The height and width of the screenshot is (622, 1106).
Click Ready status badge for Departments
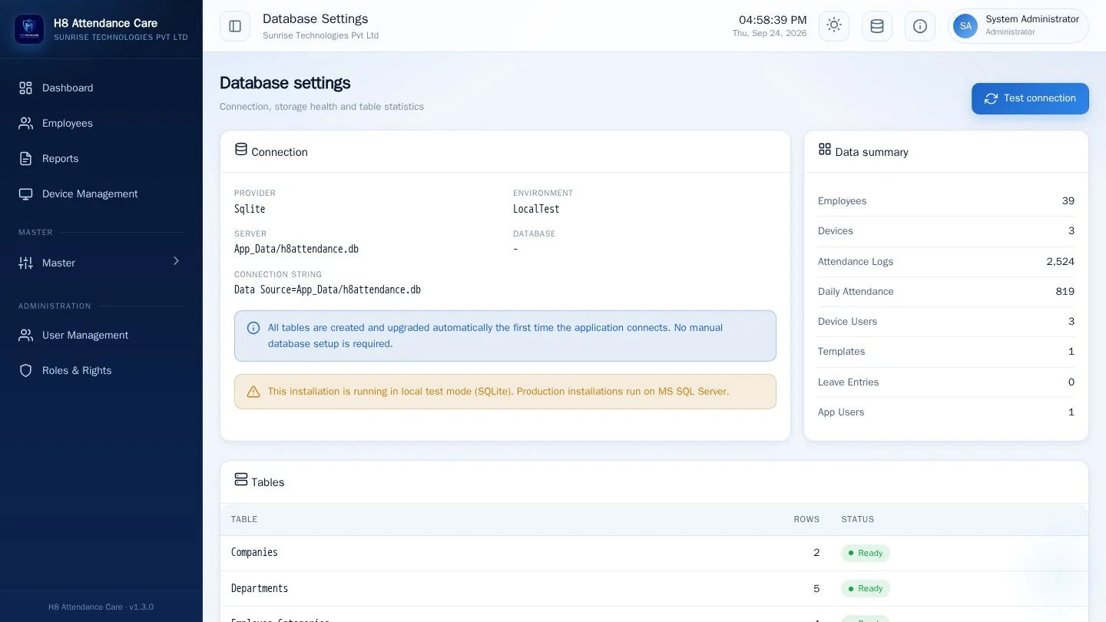click(x=866, y=589)
